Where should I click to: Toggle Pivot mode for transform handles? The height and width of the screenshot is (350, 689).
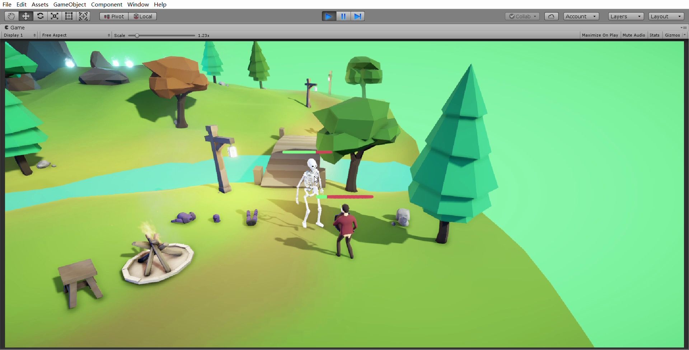click(113, 16)
